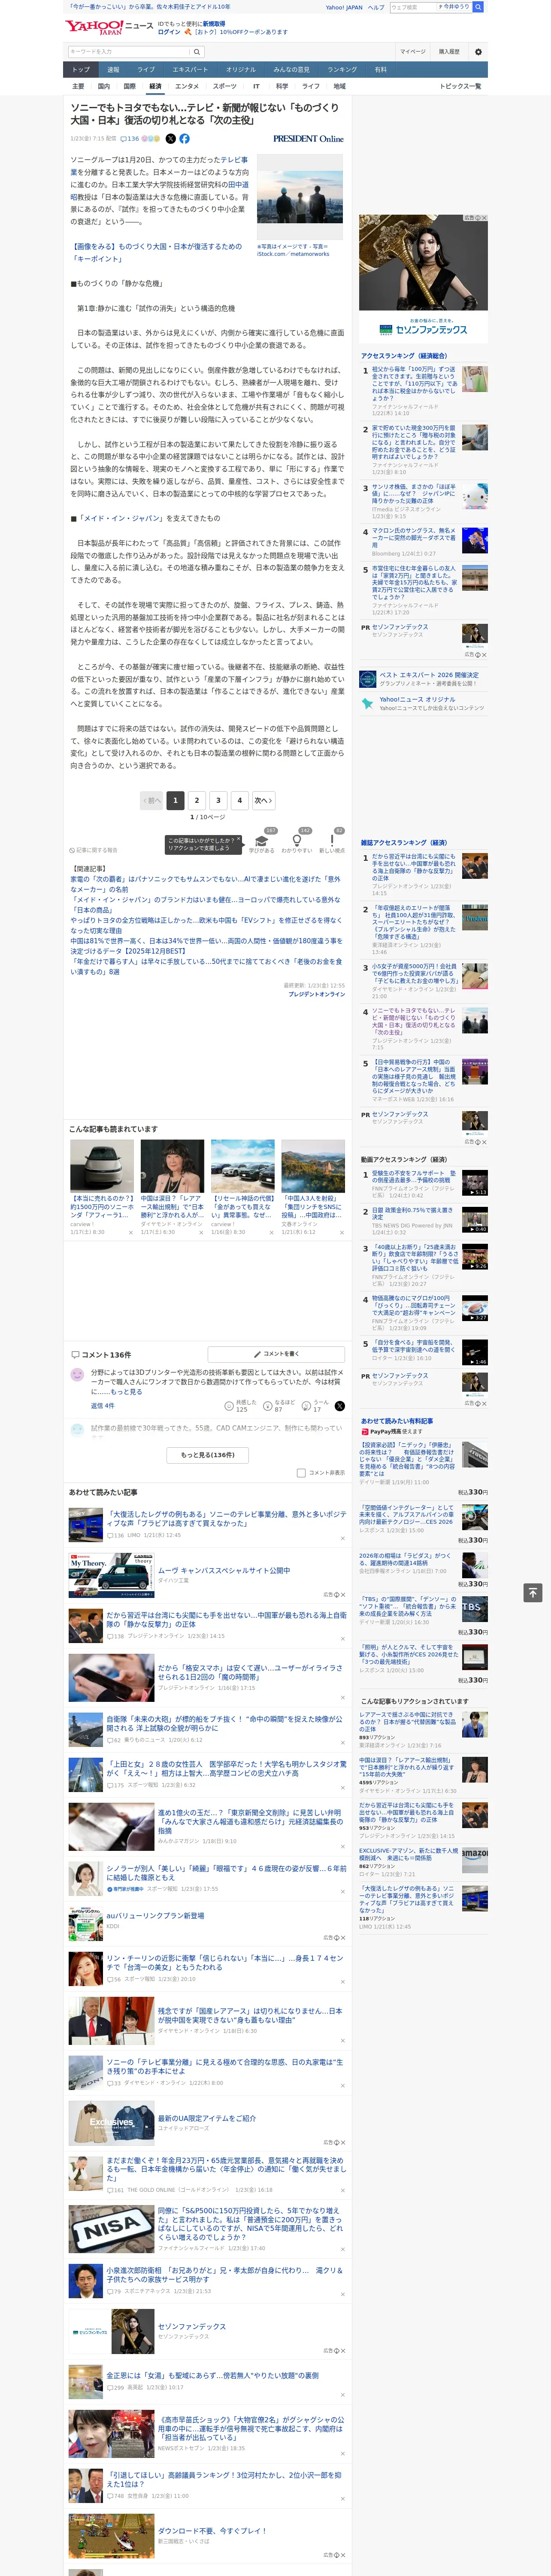Open the IT category tab
The width and height of the screenshot is (551, 2576).
point(256,86)
